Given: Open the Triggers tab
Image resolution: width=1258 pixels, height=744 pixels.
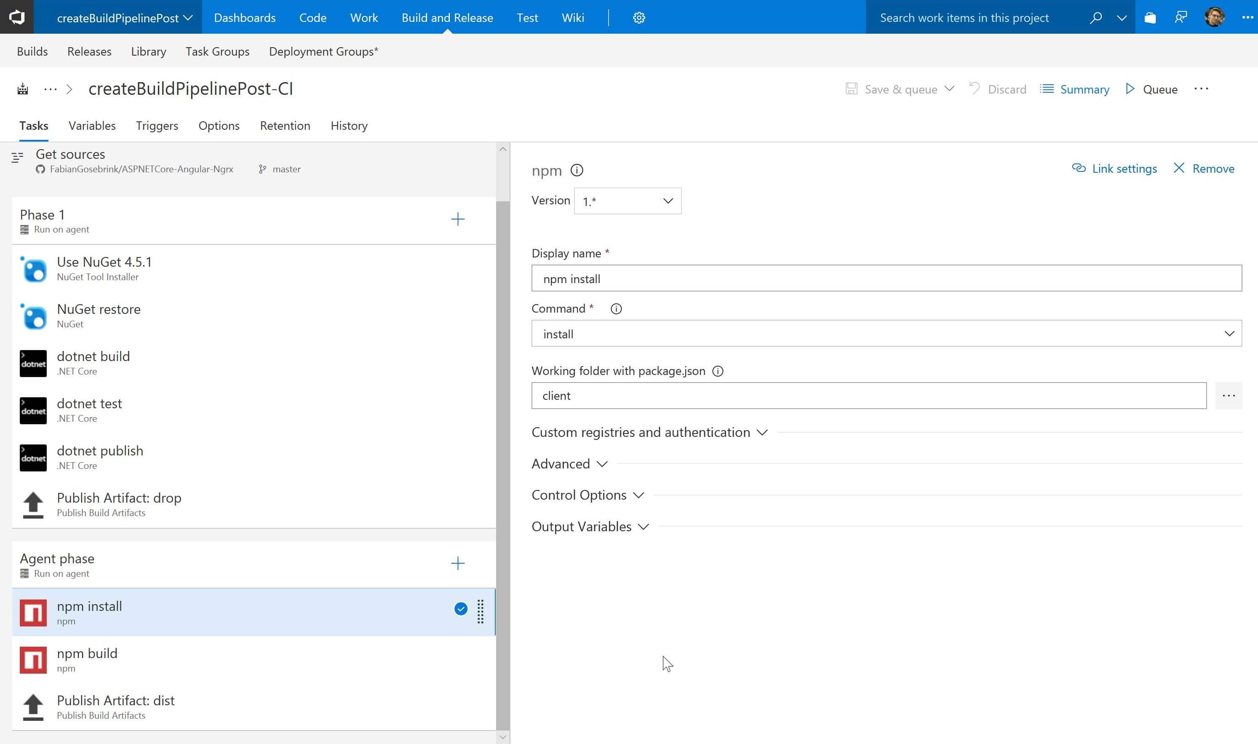Looking at the screenshot, I should (157, 126).
